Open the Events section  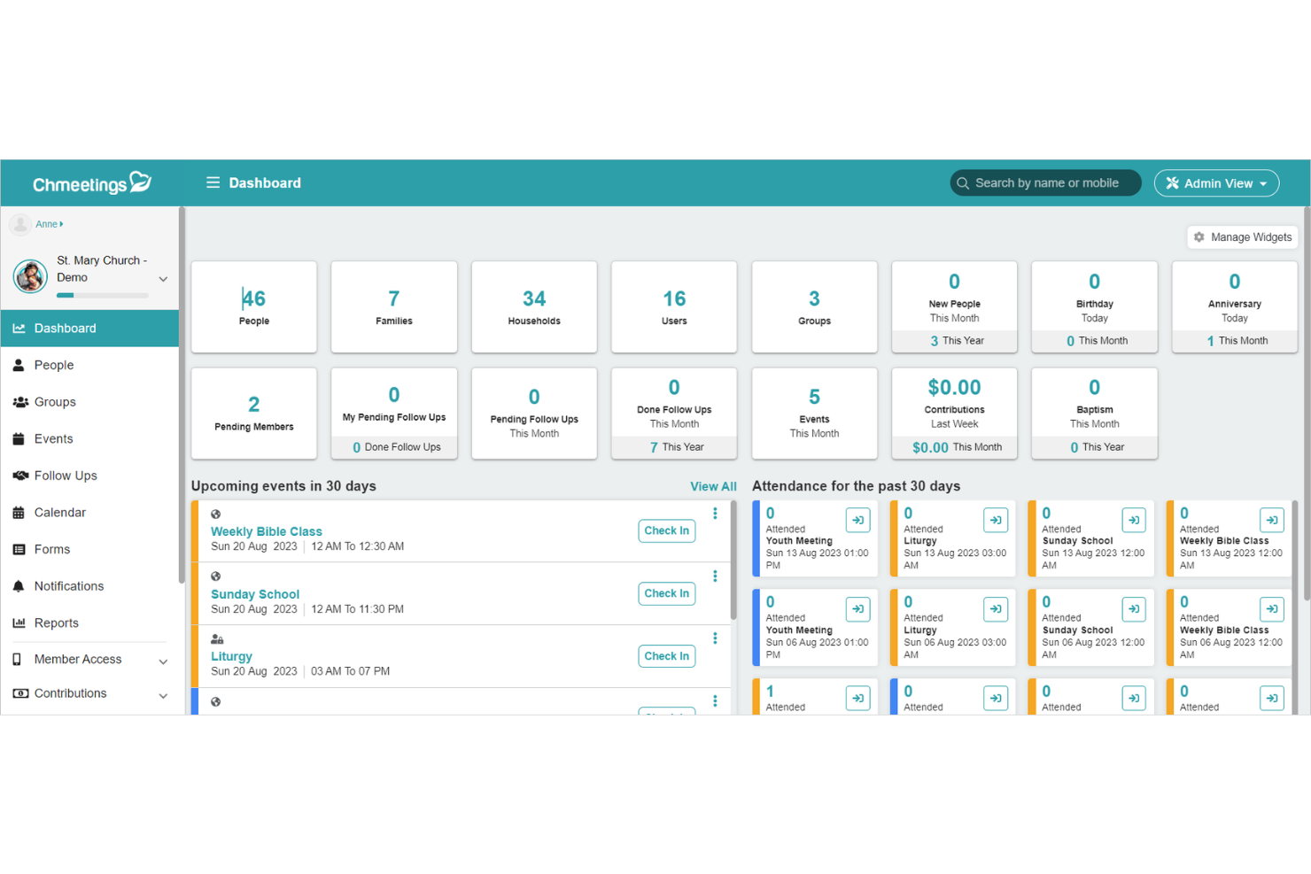coord(53,438)
